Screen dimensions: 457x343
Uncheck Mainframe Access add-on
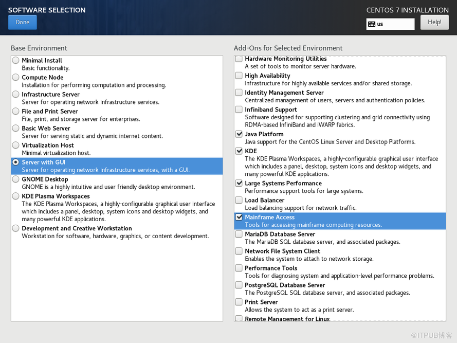239,218
